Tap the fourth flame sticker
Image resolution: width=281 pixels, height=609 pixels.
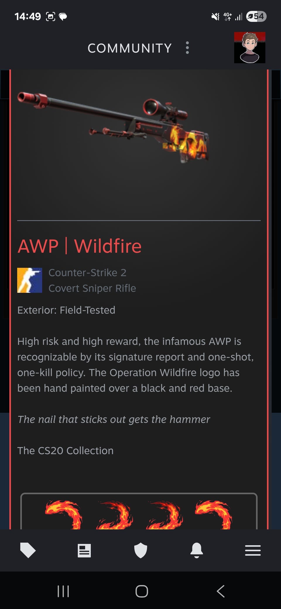[x=214, y=514]
